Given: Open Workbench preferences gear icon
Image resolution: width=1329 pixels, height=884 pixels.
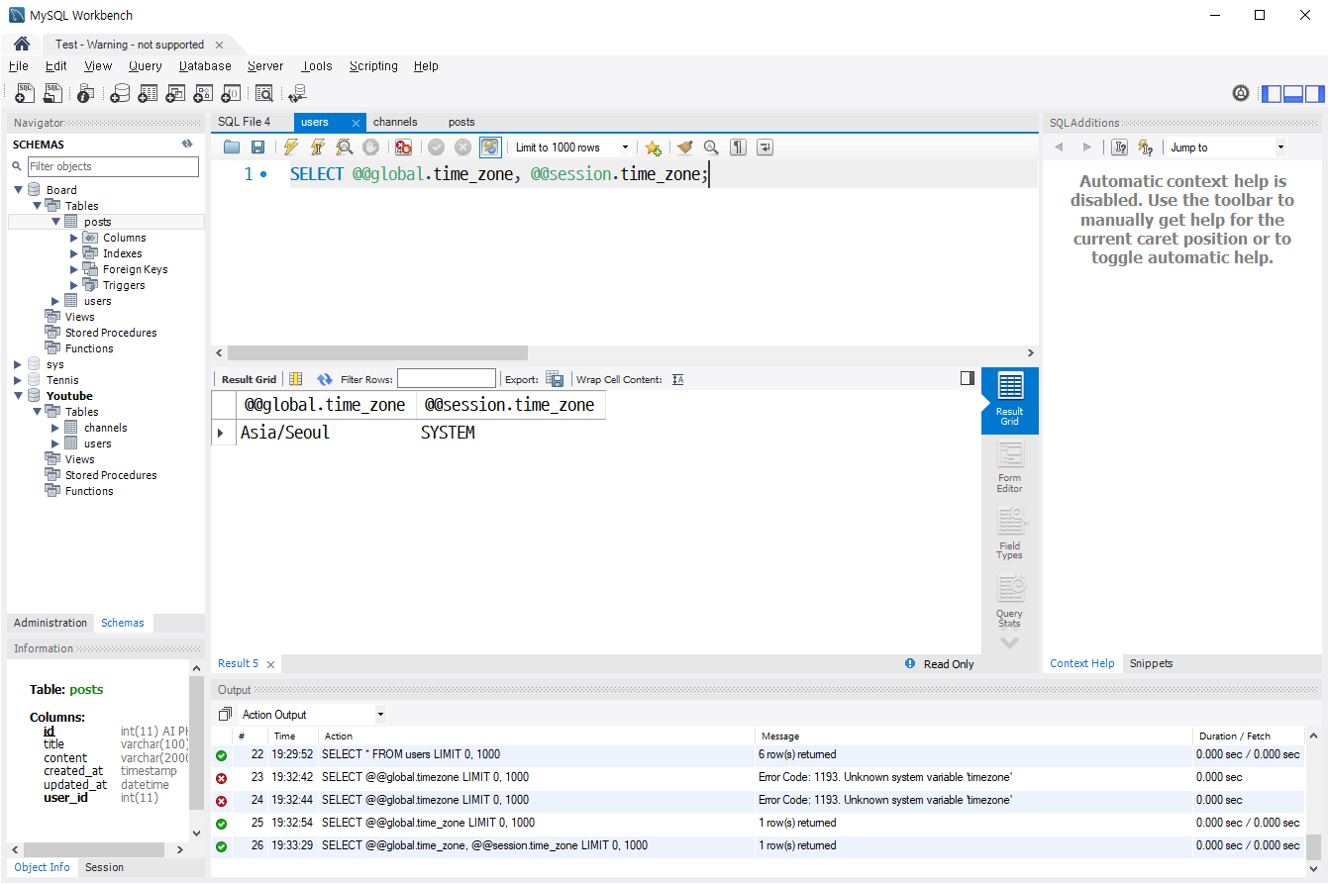Looking at the screenshot, I should (x=1241, y=93).
